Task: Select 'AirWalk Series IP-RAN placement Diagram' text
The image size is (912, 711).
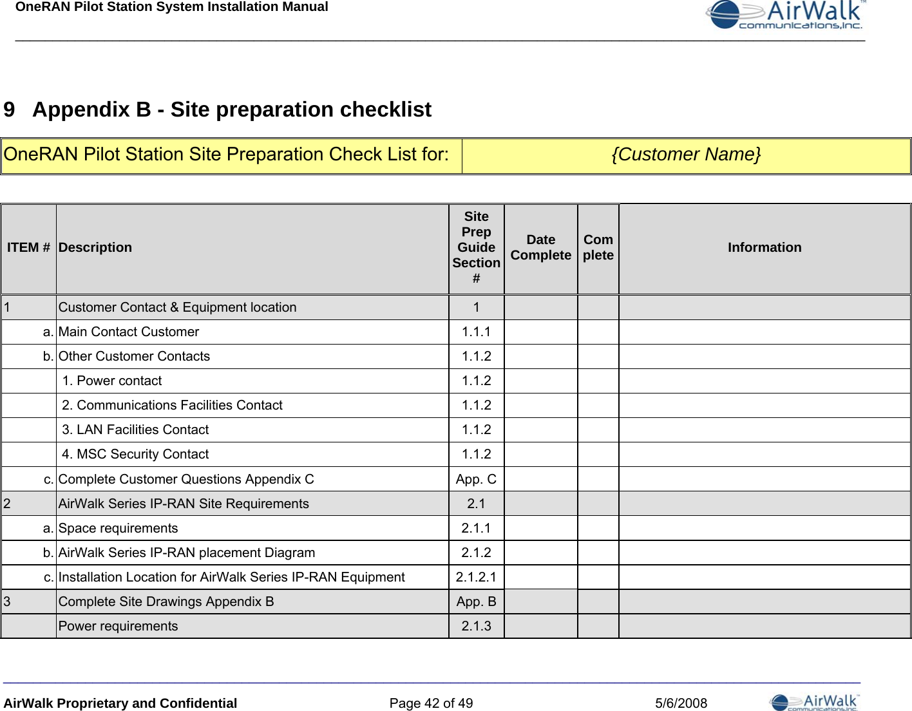Action: 187,553
